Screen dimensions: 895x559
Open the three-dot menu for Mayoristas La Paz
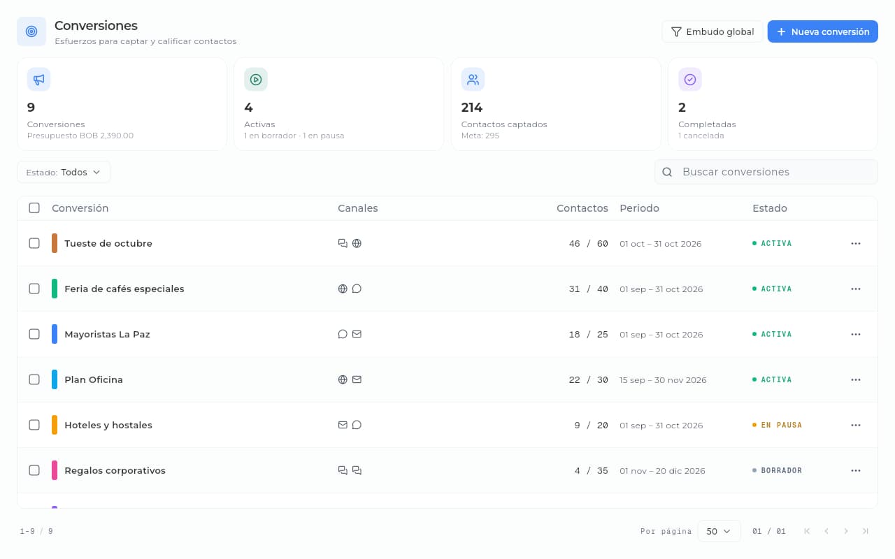pos(856,334)
